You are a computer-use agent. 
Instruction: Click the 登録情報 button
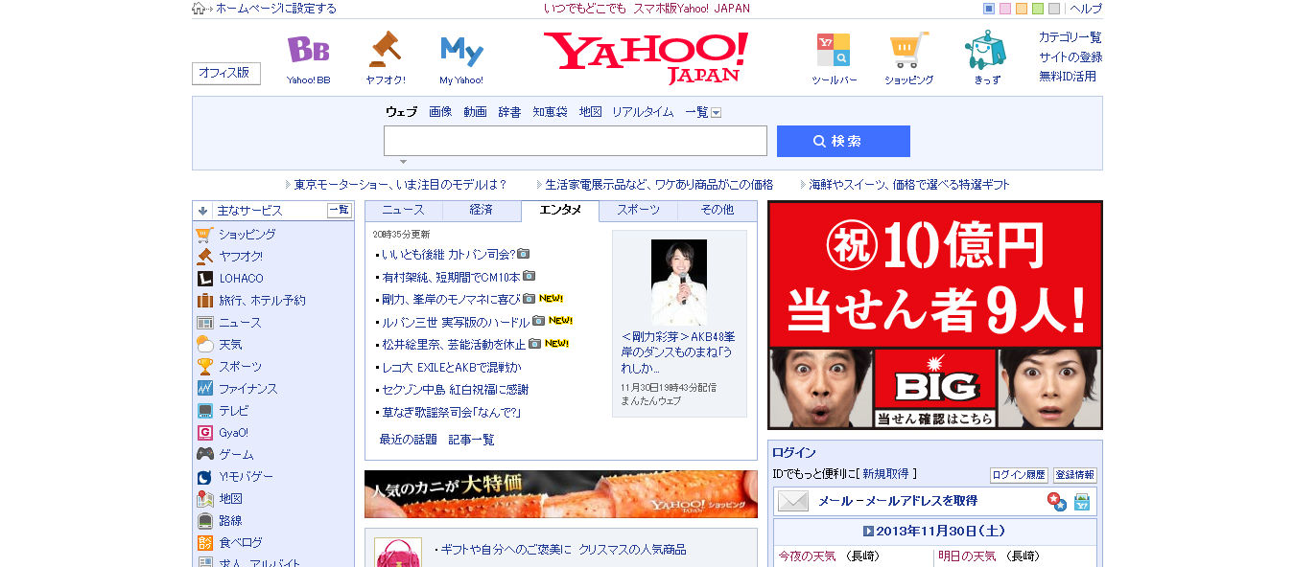click(x=1075, y=475)
